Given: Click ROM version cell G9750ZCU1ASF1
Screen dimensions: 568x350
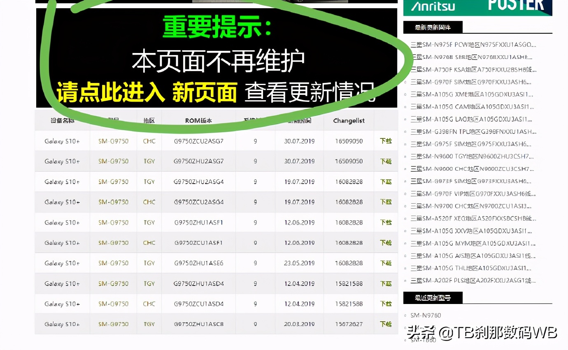Looking at the screenshot, I should [198, 243].
